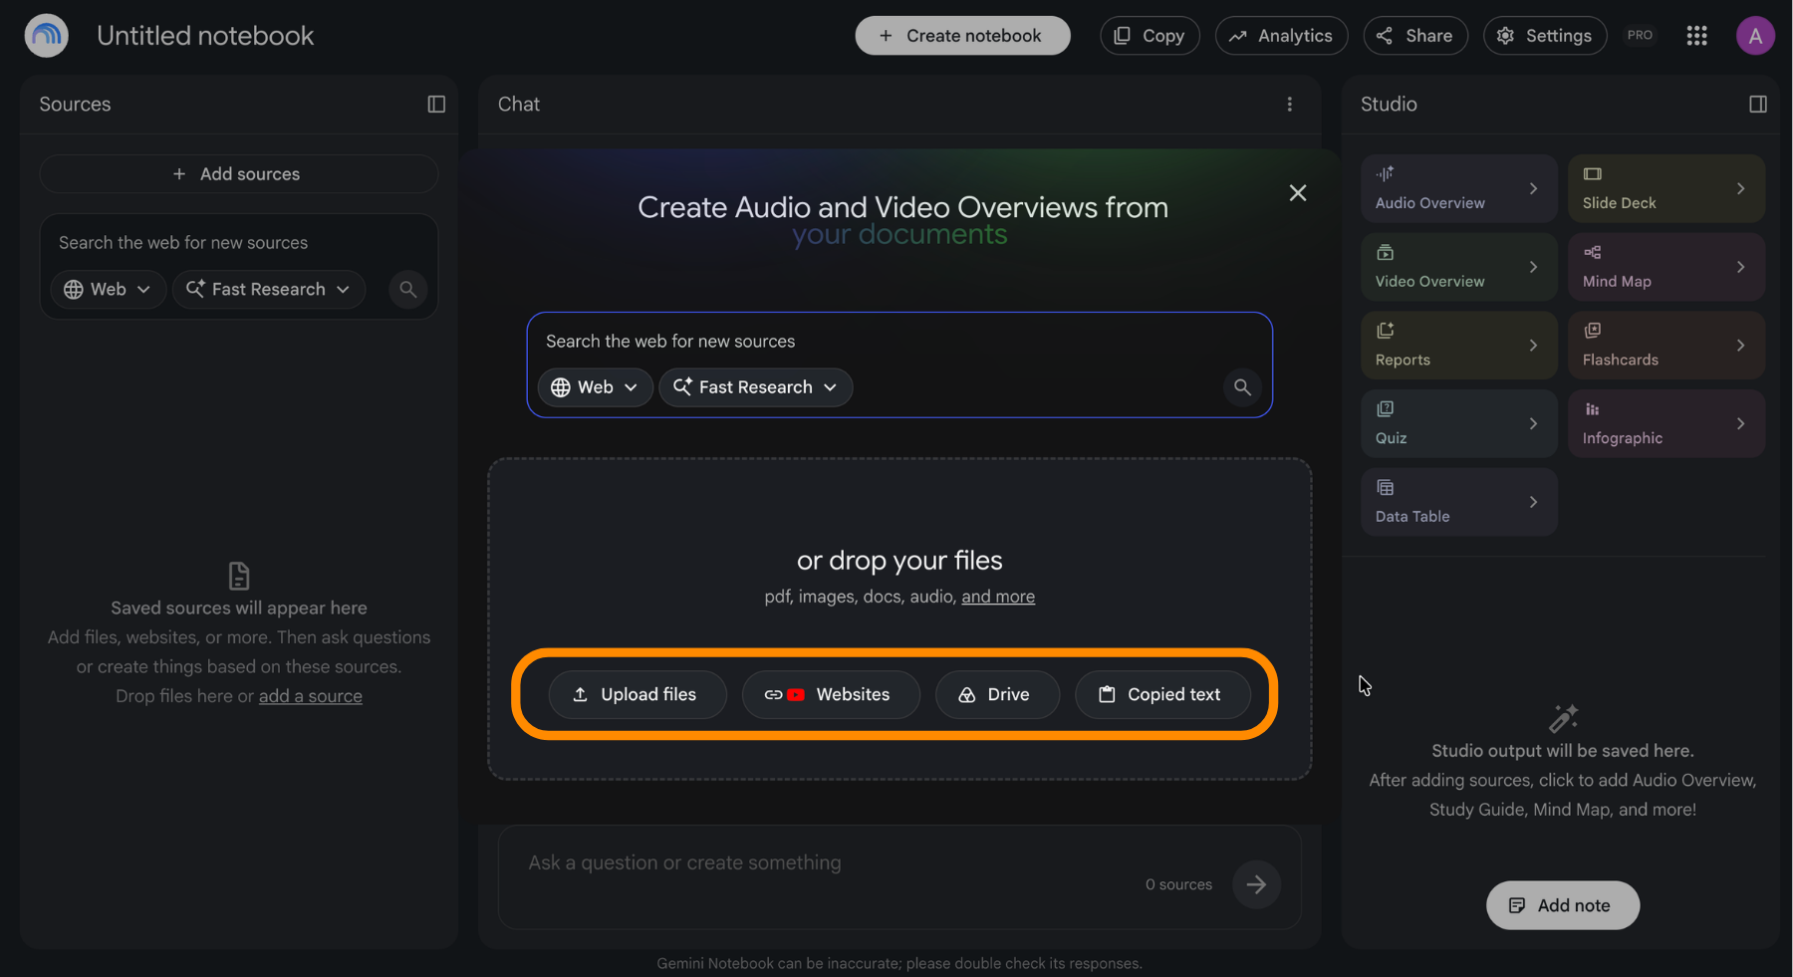Close the add sources dialog
The image size is (1793, 977).
(1297, 193)
